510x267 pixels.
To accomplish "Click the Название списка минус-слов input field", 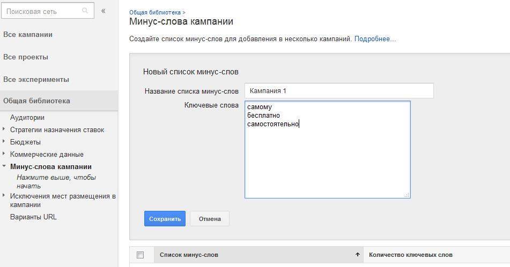I will [x=338, y=91].
